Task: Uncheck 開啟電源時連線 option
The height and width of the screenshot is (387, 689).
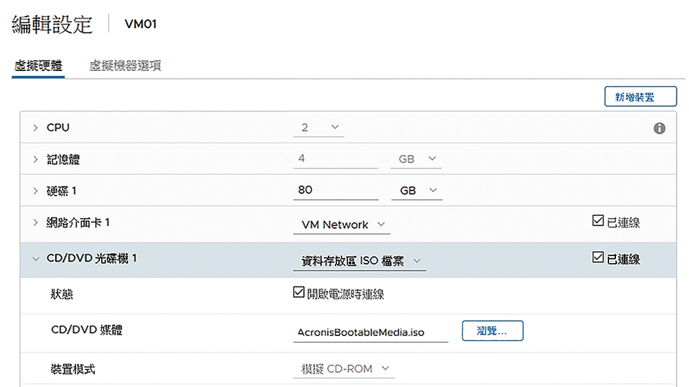Action: point(298,292)
